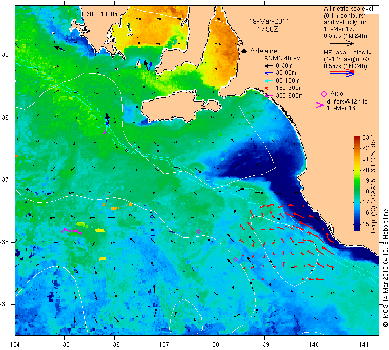The width and height of the screenshot is (389, 350).
Task: Click the blue 30-80m arrow legend icon
Action: click(x=268, y=73)
